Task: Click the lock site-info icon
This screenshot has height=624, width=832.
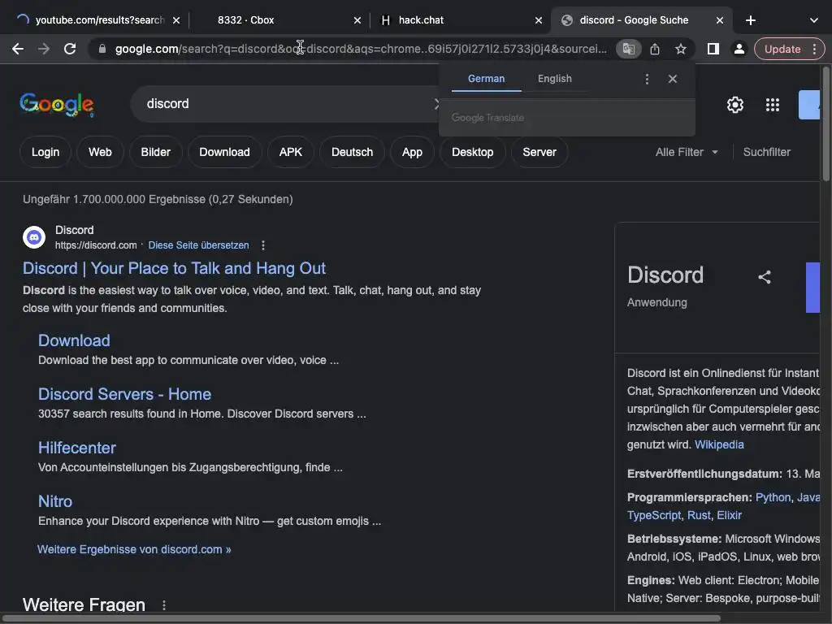Action: pyautogui.click(x=102, y=49)
